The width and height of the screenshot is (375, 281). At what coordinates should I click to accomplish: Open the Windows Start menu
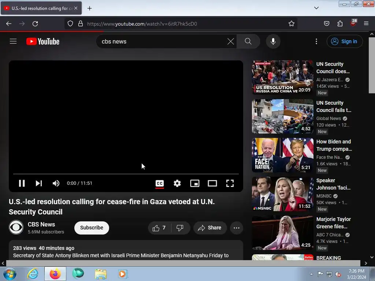[10, 274]
